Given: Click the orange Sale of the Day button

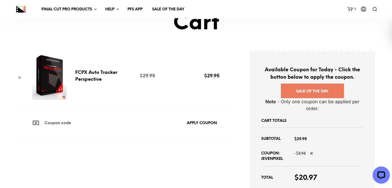Looking at the screenshot, I should [312, 91].
